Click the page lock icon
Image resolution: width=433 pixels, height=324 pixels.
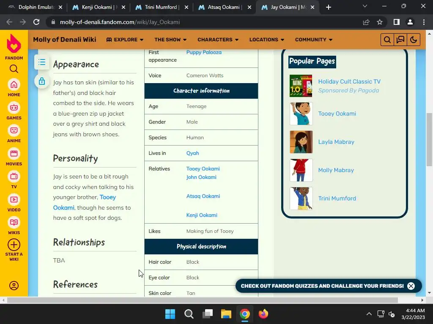click(x=42, y=81)
